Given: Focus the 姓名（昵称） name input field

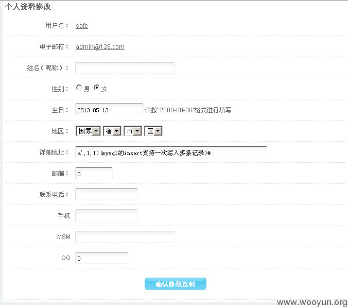Looking at the screenshot, I should click(125, 68).
